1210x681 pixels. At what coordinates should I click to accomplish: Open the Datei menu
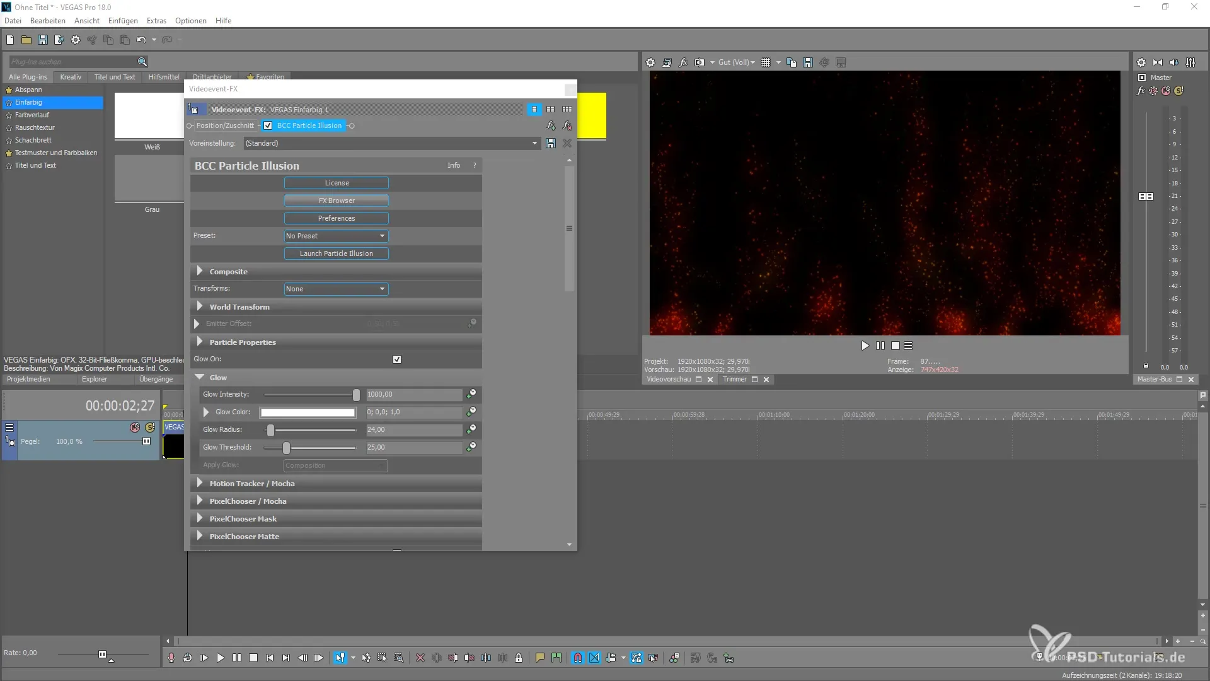(13, 21)
